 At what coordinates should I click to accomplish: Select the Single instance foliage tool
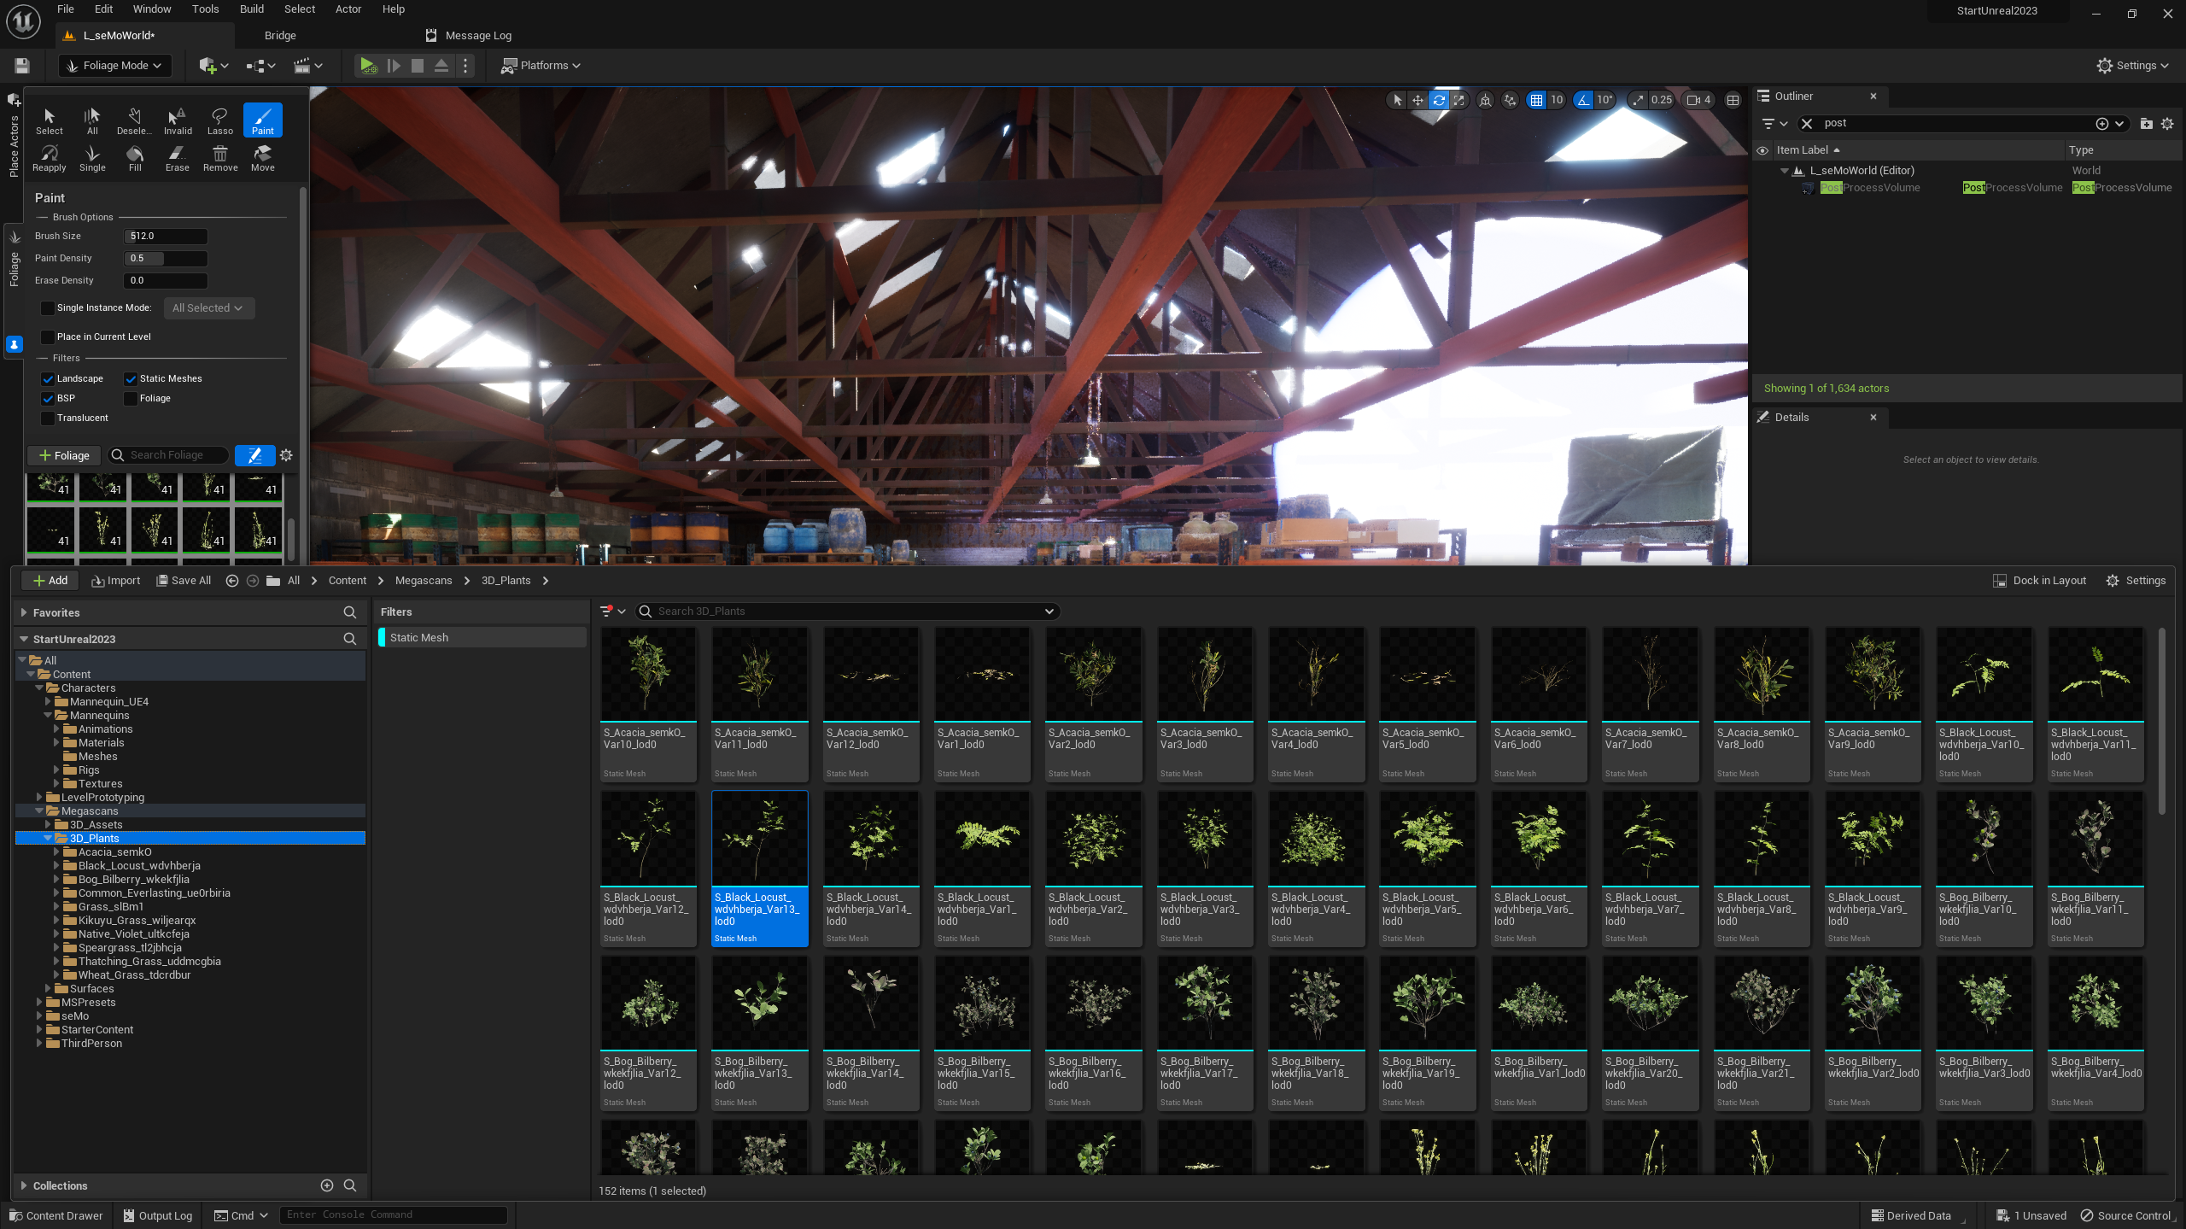pyautogui.click(x=92, y=157)
